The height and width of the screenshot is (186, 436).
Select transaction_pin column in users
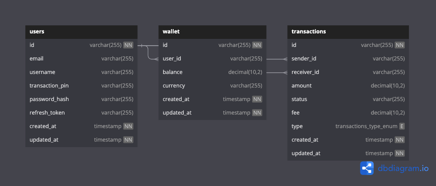81,86
